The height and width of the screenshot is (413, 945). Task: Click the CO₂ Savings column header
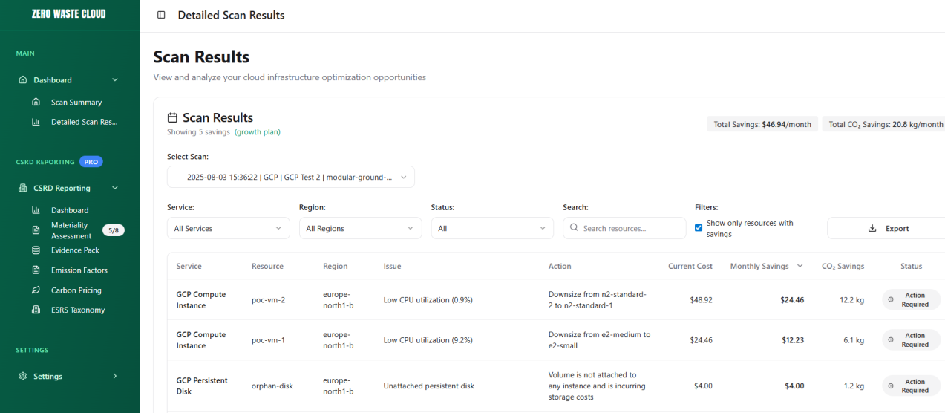click(843, 266)
